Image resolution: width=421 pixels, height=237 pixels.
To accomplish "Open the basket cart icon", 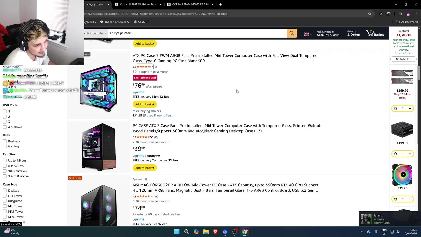I will [x=375, y=33].
